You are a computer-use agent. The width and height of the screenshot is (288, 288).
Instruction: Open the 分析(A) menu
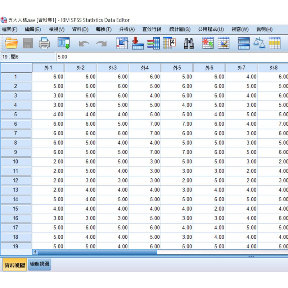(x=127, y=30)
